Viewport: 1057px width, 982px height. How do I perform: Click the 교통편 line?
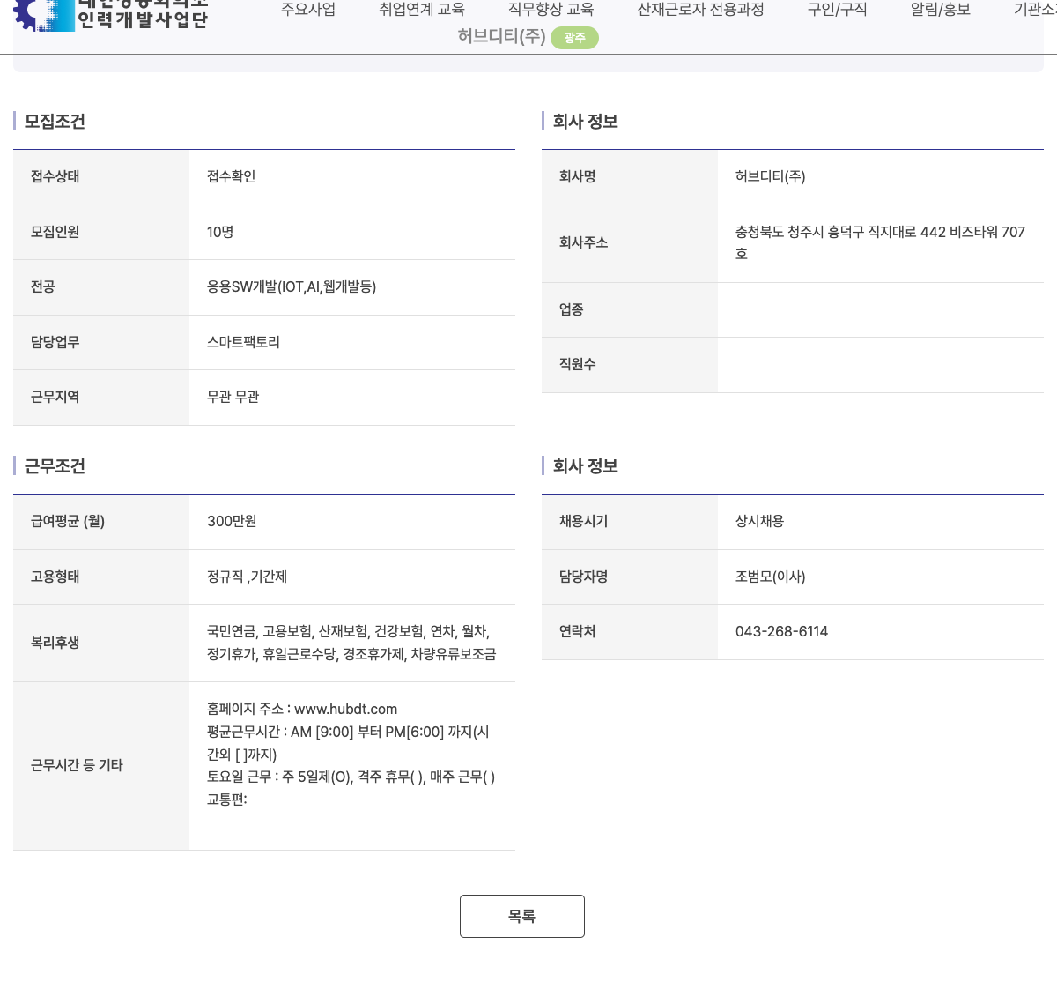click(x=227, y=800)
